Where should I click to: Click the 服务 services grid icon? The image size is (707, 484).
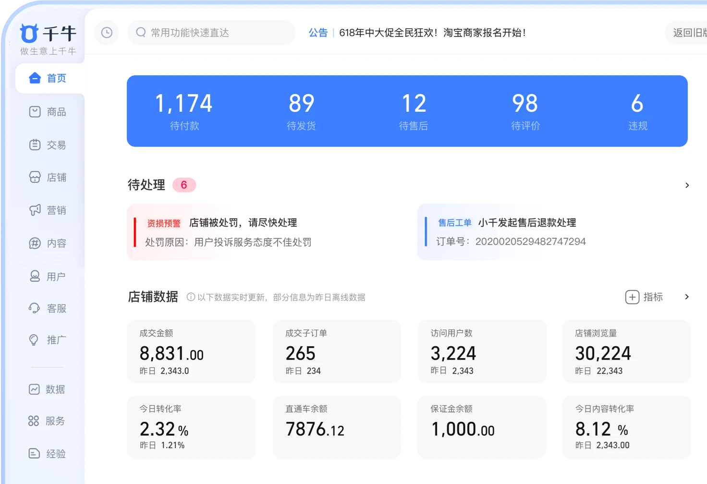point(34,421)
